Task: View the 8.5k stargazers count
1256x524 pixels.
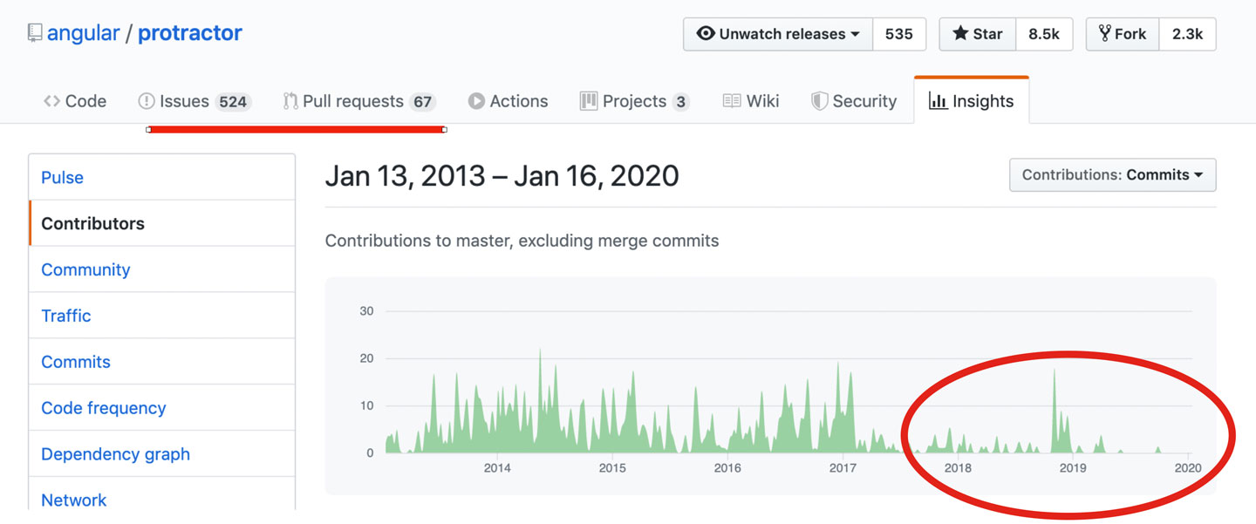Action: point(1044,34)
